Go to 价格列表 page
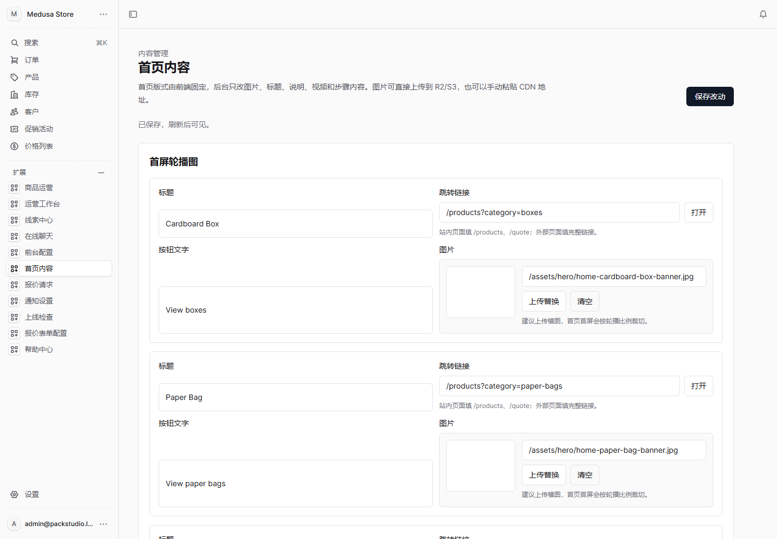Image resolution: width=777 pixels, height=539 pixels. tap(59, 146)
